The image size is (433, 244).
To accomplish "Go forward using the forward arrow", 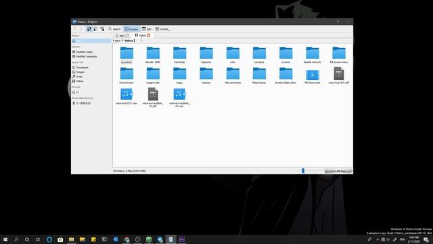I will click(x=81, y=29).
